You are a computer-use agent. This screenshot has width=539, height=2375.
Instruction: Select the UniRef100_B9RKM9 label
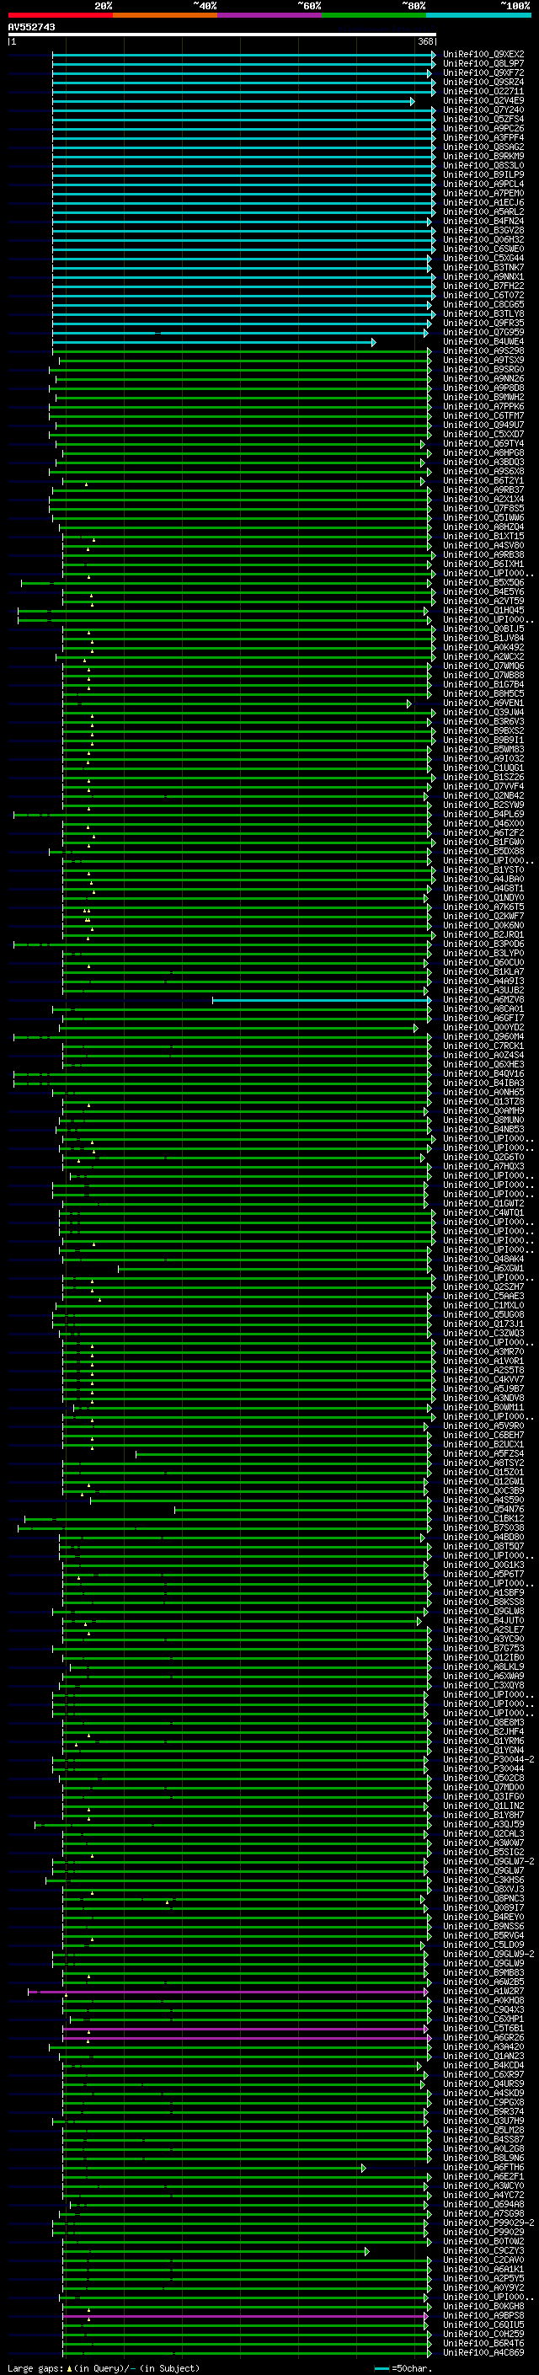tap(483, 157)
